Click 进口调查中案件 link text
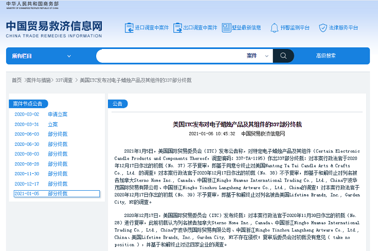This screenshot has height=251, width=378. 152,28
